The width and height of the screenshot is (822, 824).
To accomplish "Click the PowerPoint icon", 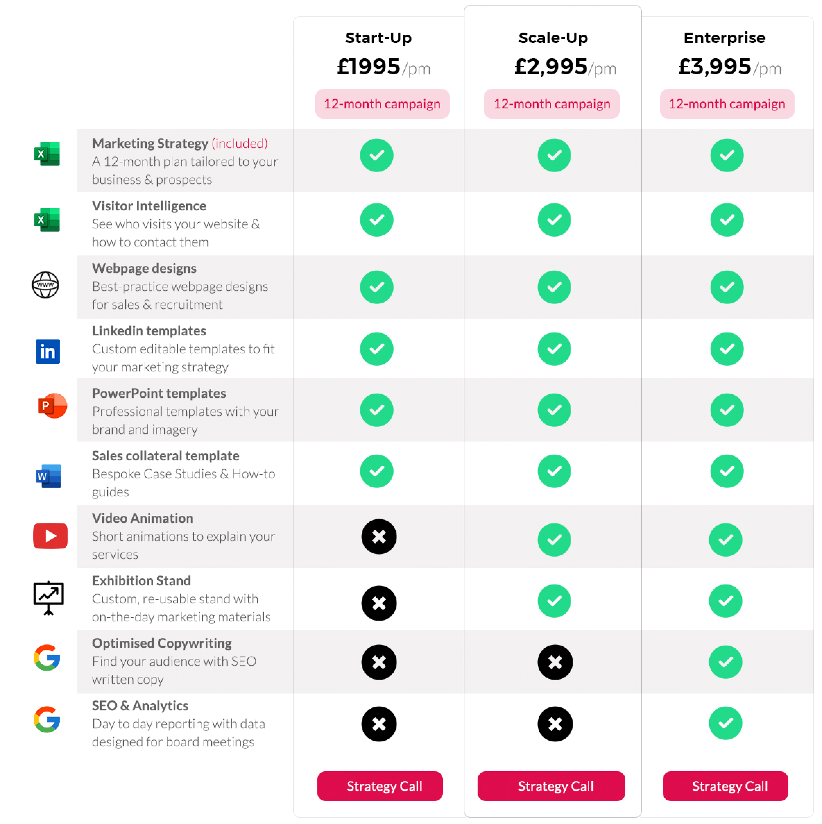I will coord(52,406).
